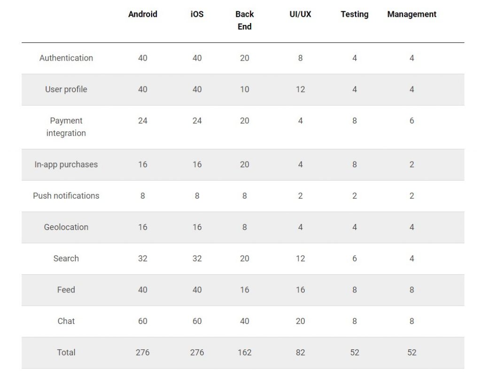The image size is (481, 377).
Task: Click the Management column header
Action: 411,15
